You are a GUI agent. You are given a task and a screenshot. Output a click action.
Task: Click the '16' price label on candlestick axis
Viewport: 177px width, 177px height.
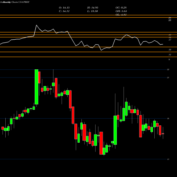click(168, 119)
